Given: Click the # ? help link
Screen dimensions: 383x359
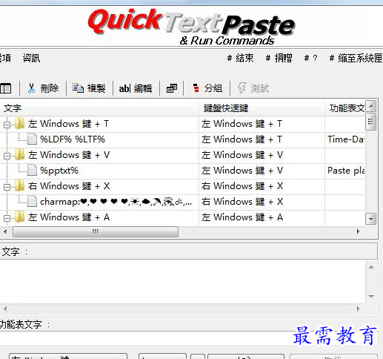Looking at the screenshot, I should 311,59.
